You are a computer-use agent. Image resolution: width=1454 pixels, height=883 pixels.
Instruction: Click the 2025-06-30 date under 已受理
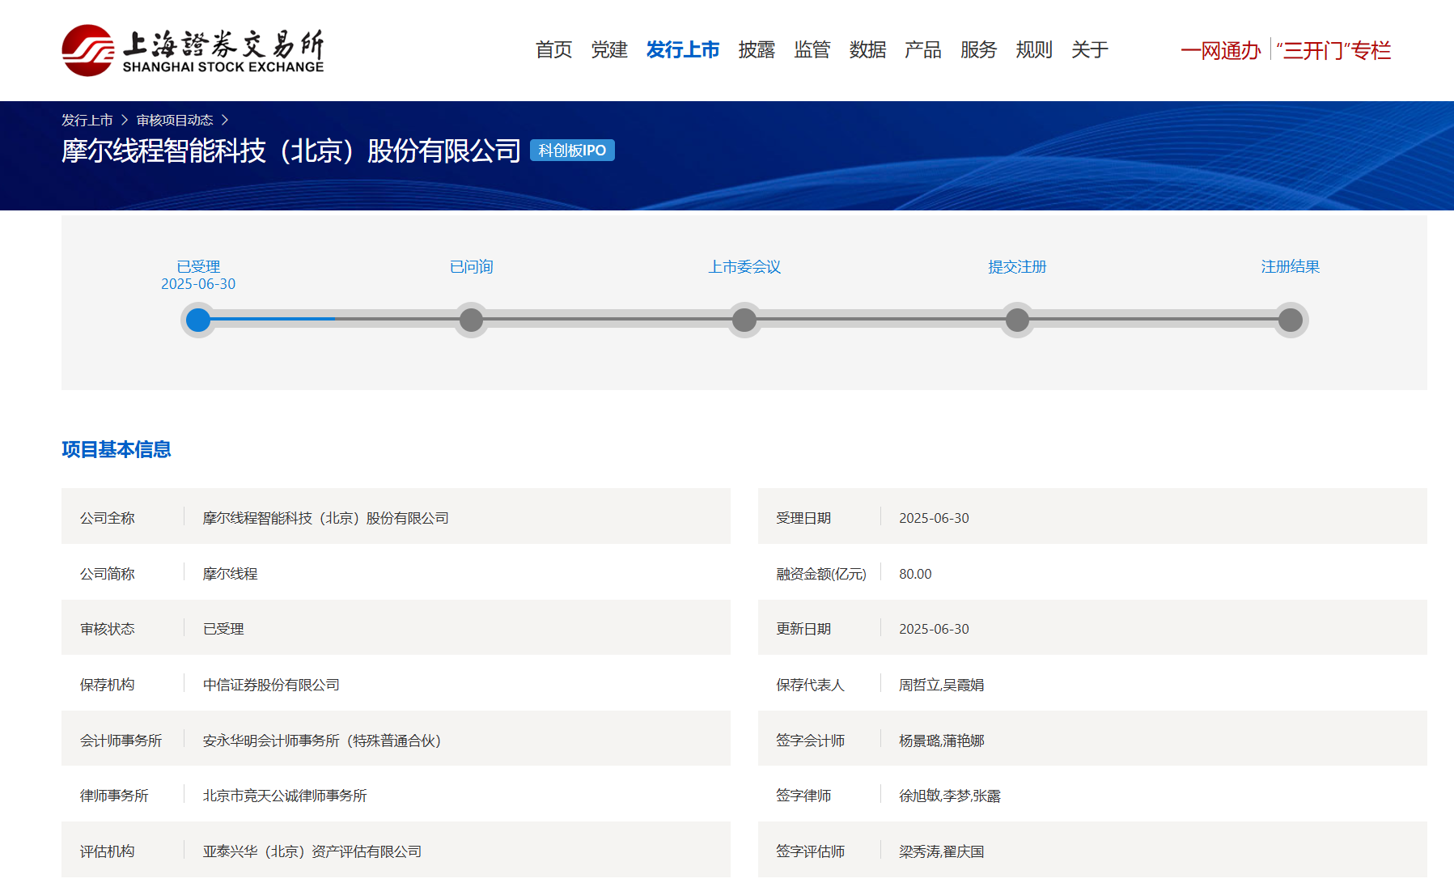pyautogui.click(x=198, y=284)
